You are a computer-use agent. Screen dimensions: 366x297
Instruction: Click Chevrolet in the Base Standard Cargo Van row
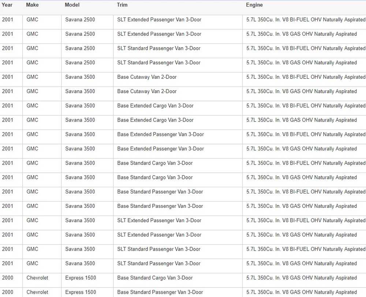coord(37,278)
